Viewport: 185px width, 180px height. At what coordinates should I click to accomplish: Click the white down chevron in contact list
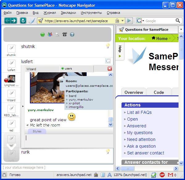[11, 146]
